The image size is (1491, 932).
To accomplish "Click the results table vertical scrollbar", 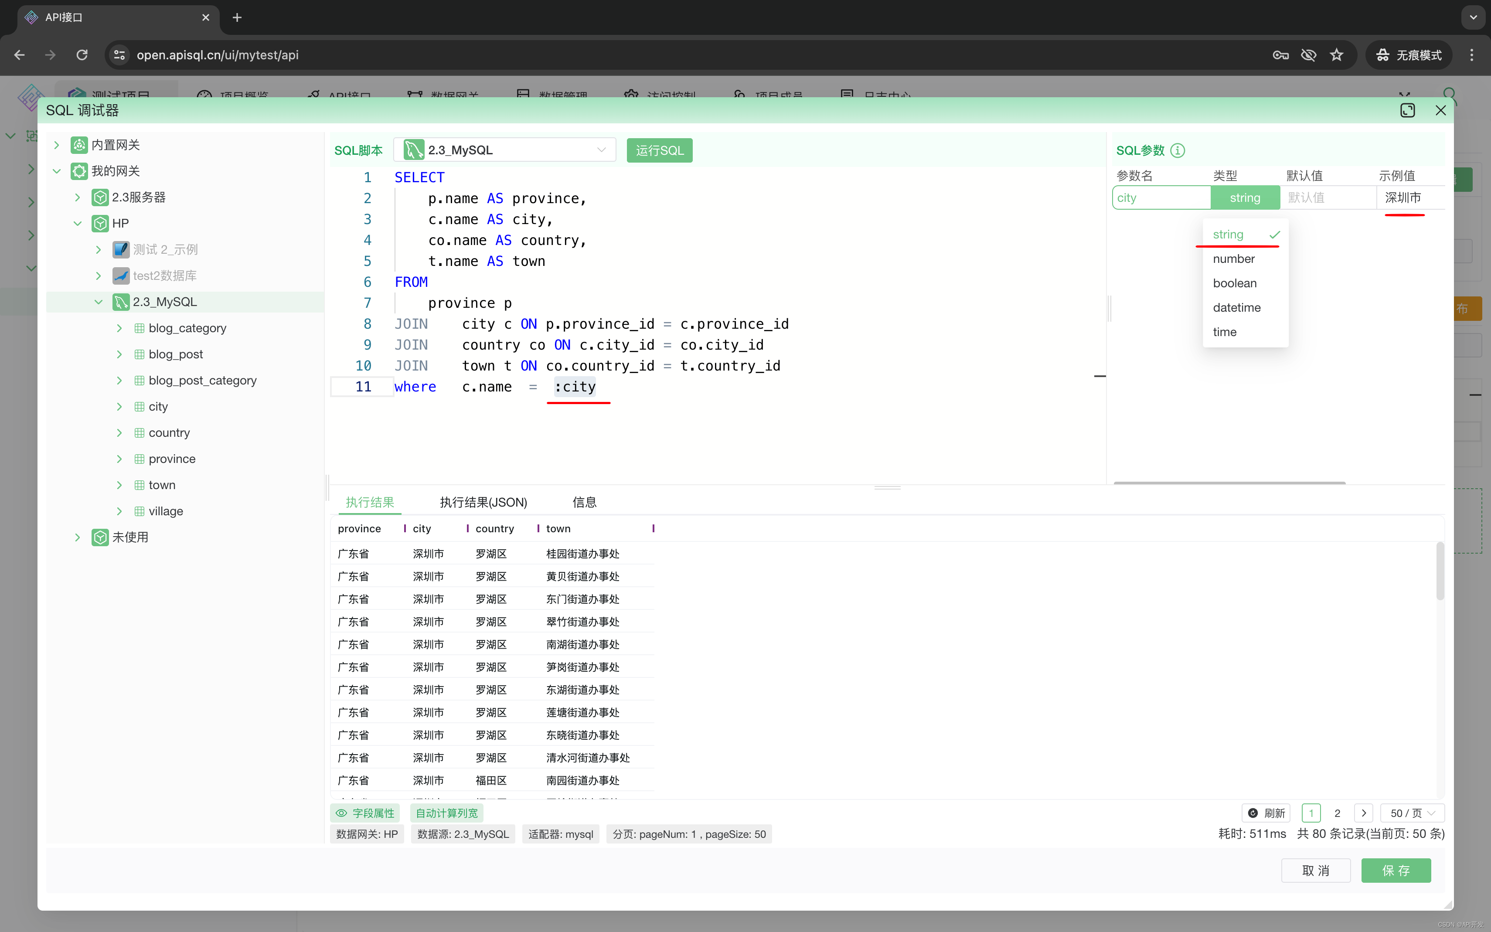I will [x=1440, y=571].
